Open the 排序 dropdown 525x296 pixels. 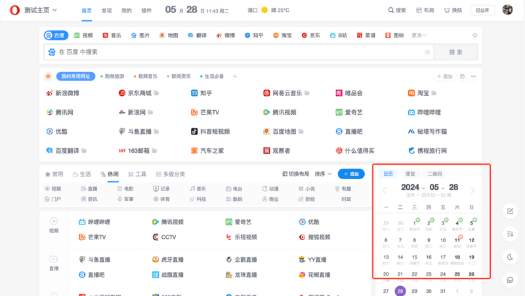tap(323, 174)
